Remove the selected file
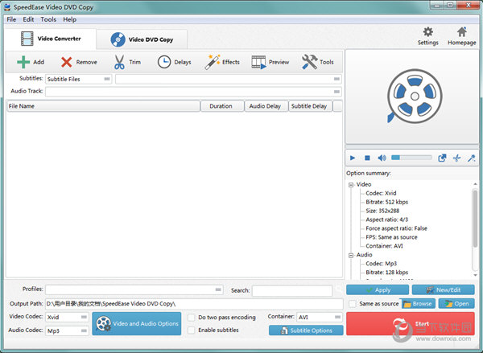Screen dimensions: 483x353 tap(79, 62)
